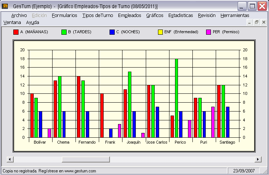
Task: Restore the inner chart window
Action: click(256, 23)
